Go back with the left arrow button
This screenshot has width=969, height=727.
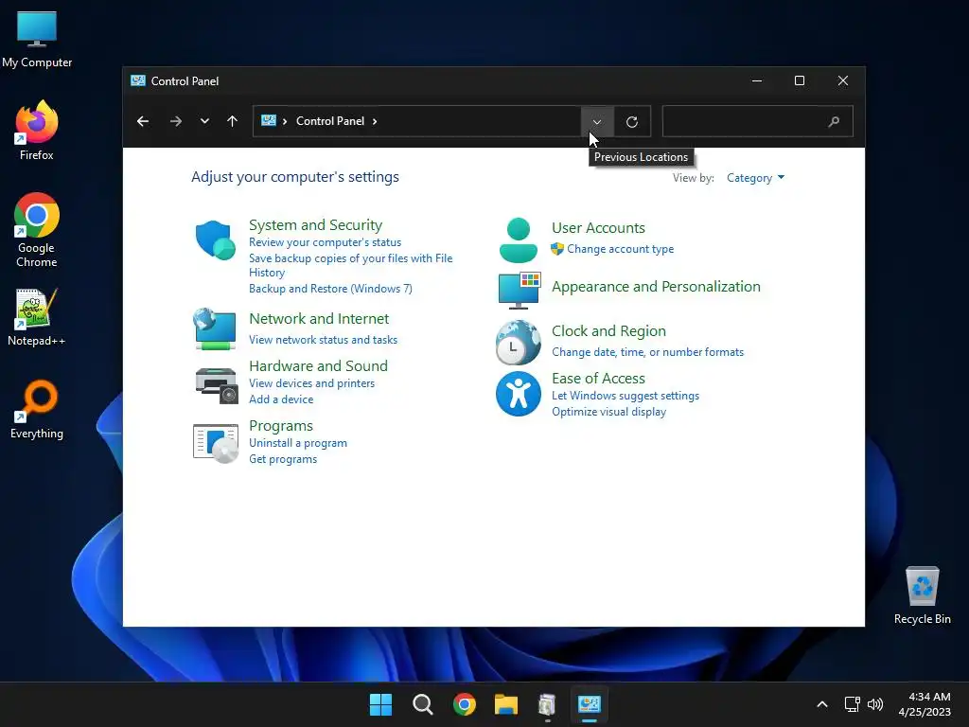point(143,121)
